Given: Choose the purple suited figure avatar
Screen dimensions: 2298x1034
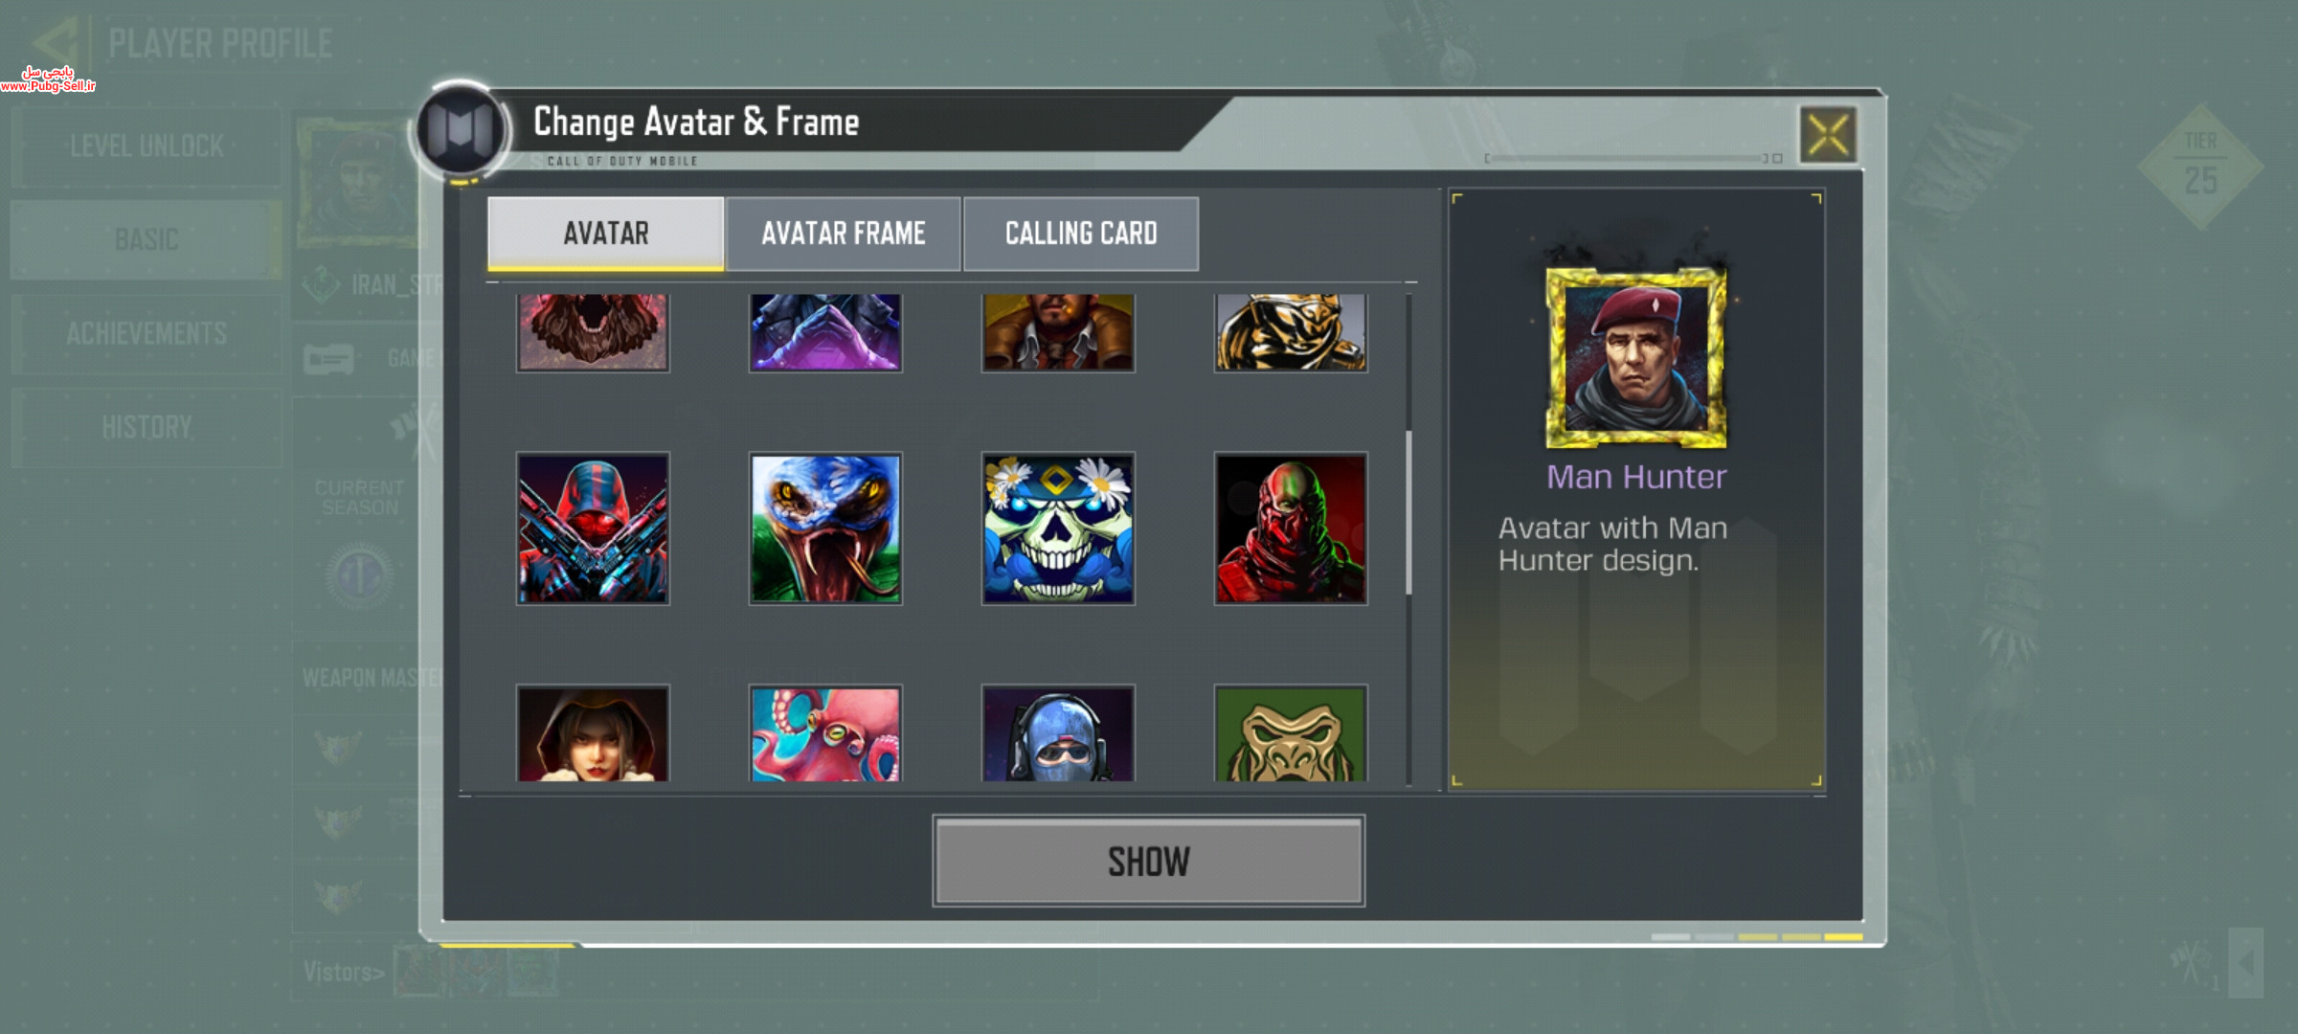Looking at the screenshot, I should pos(825,332).
